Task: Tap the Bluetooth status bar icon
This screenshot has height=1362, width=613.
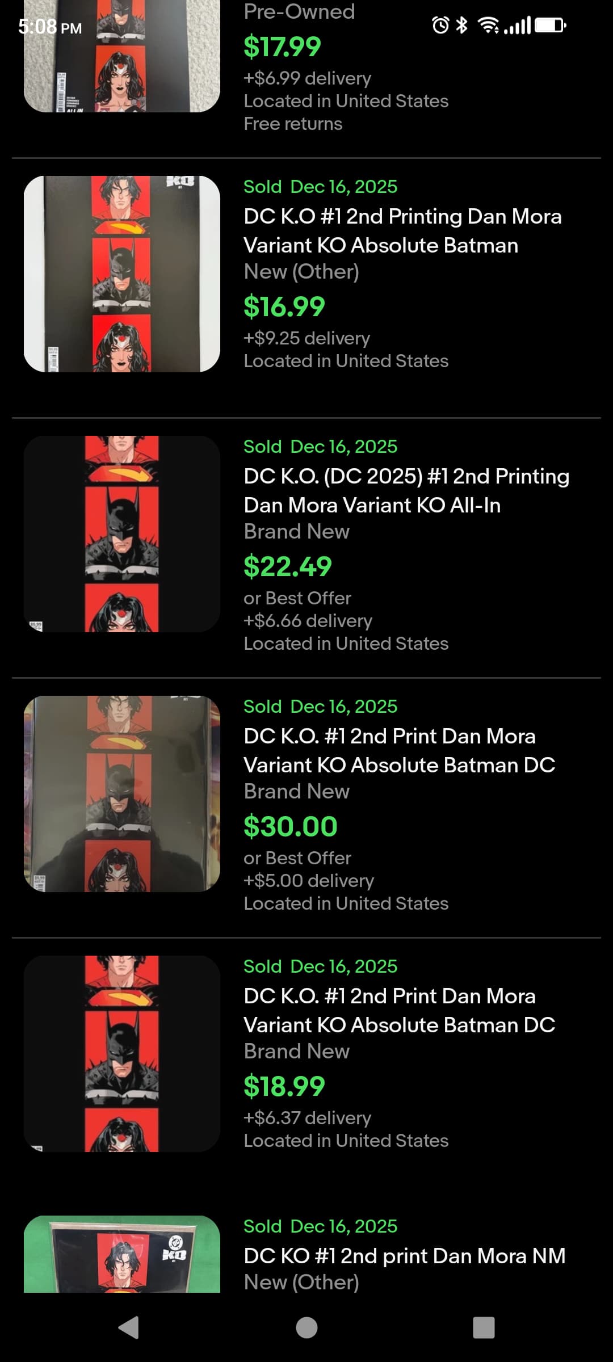Action: [x=462, y=25]
